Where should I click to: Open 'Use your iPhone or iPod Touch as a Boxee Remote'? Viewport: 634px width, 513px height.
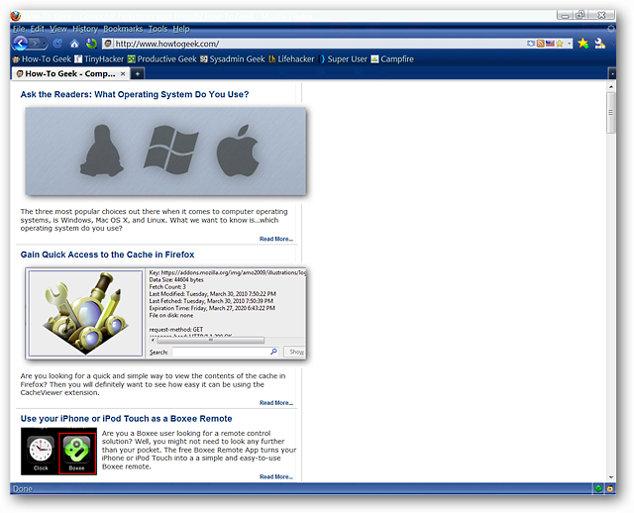[x=126, y=418]
